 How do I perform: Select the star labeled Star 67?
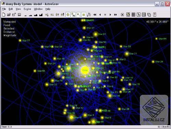point(96,34)
